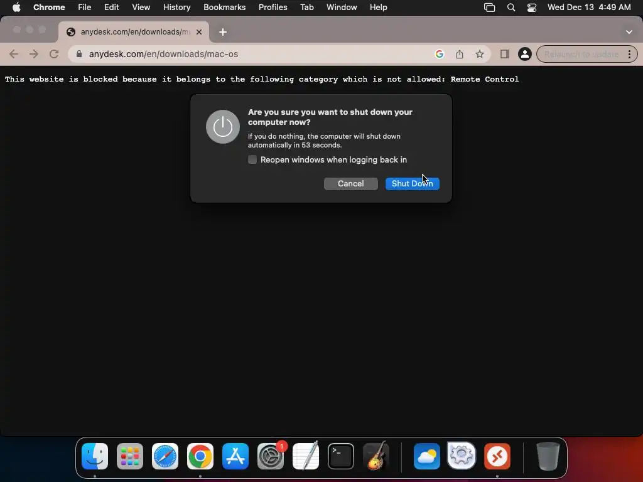Open the Apple menu
This screenshot has height=482, width=643.
[16, 8]
